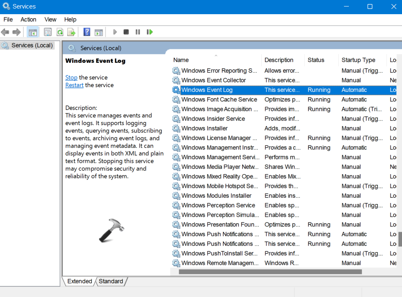Select the Windows Font Cache Service row
The width and height of the screenshot is (402, 297).
point(219,100)
